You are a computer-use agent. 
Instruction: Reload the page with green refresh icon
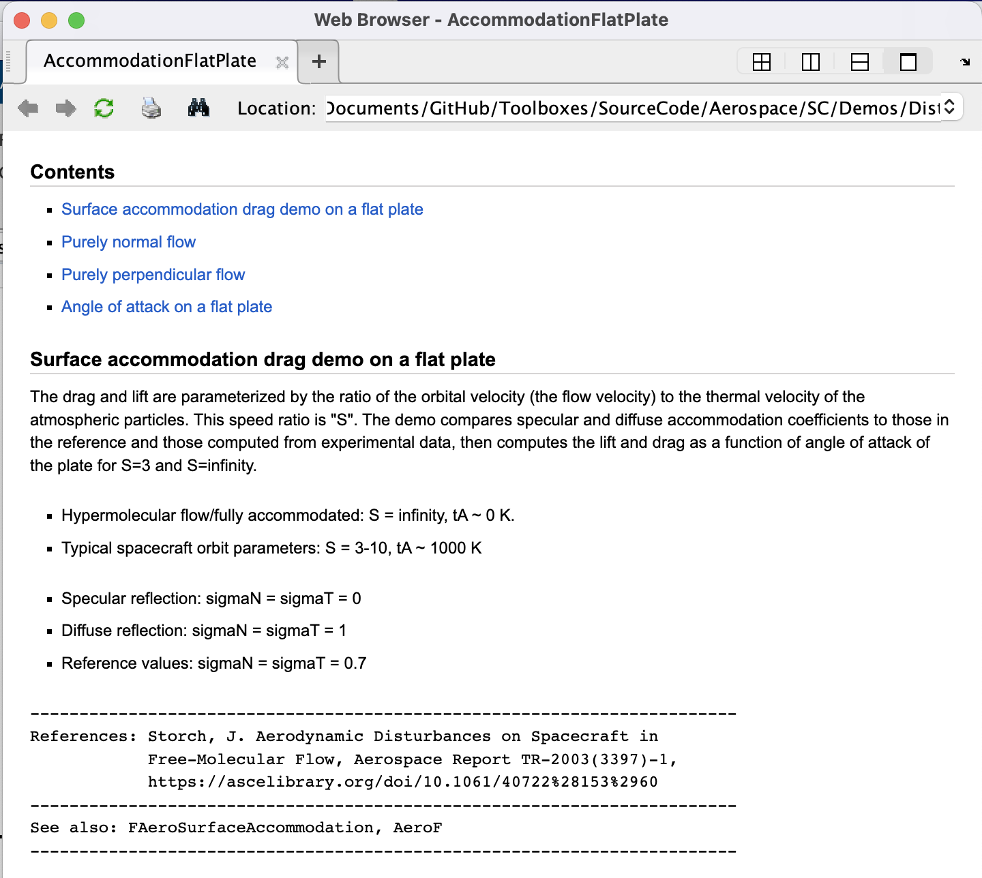[104, 108]
